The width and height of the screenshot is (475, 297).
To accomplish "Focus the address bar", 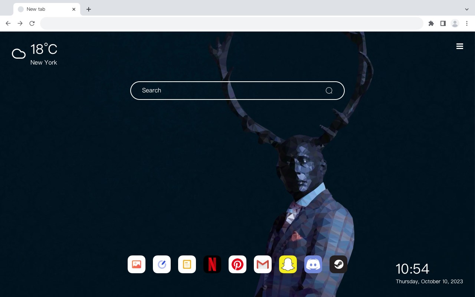I will click(x=232, y=23).
